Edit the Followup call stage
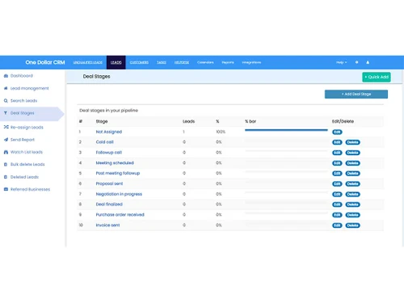The width and height of the screenshot is (404, 303). pyautogui.click(x=337, y=153)
